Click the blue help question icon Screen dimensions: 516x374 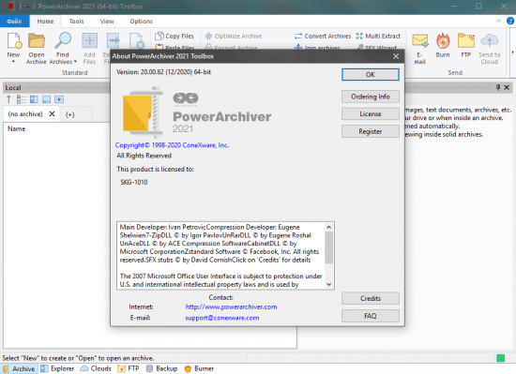(510, 21)
